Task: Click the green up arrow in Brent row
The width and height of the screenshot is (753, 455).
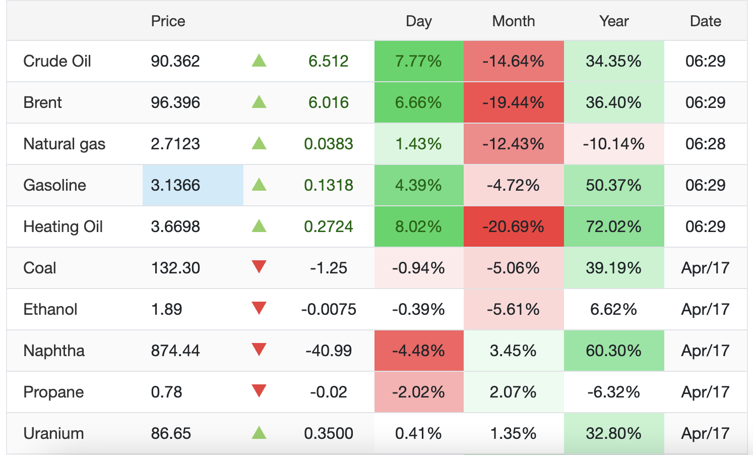Action: click(x=259, y=102)
